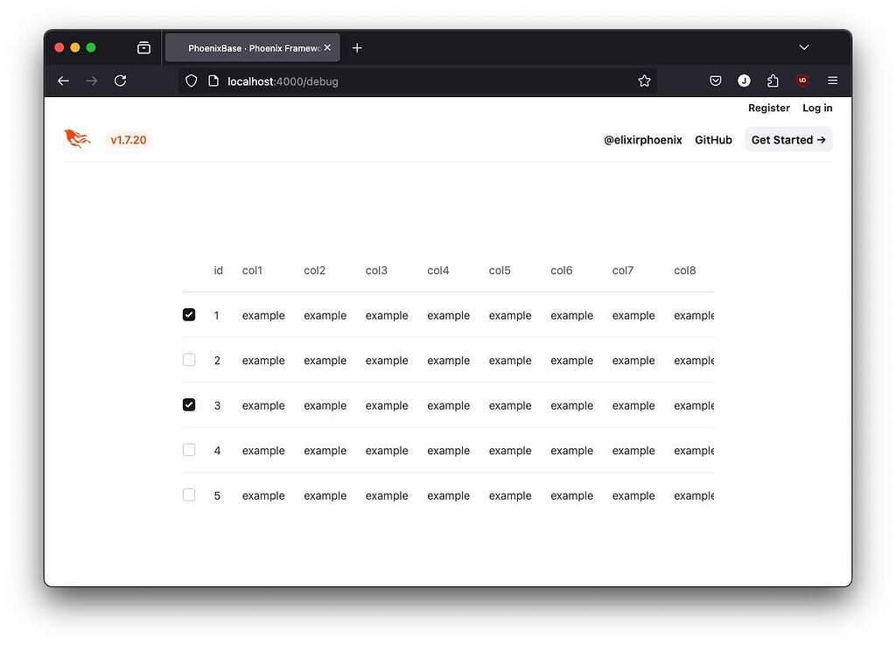Check the checkbox on row 2
896x645 pixels.
pos(188,360)
